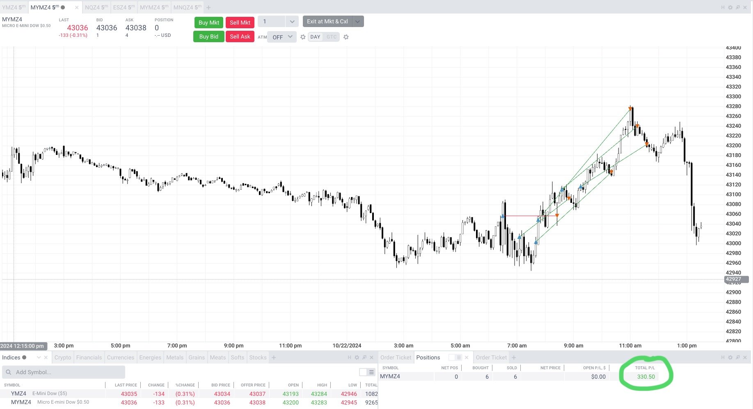Add a new tab in Positions panel
Image resolution: width=753 pixels, height=409 pixels.
point(514,357)
